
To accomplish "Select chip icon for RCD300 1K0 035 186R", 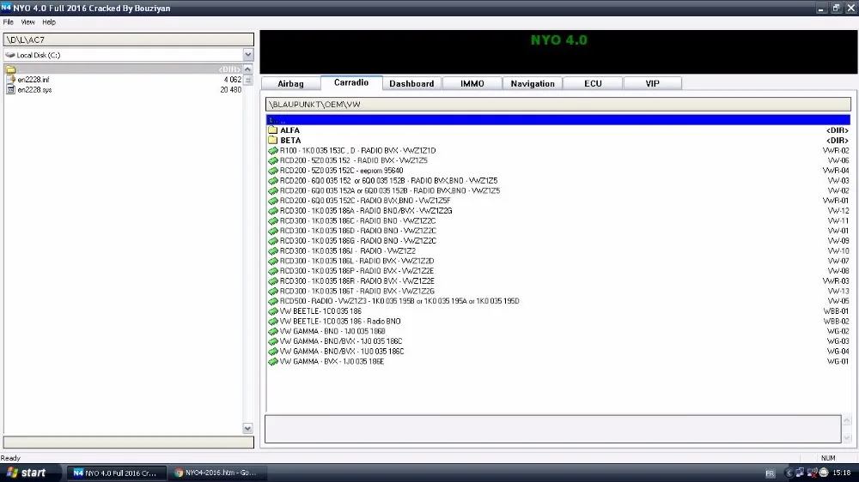I will pyautogui.click(x=273, y=280).
